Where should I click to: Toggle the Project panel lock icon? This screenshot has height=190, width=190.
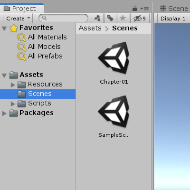point(134,9)
